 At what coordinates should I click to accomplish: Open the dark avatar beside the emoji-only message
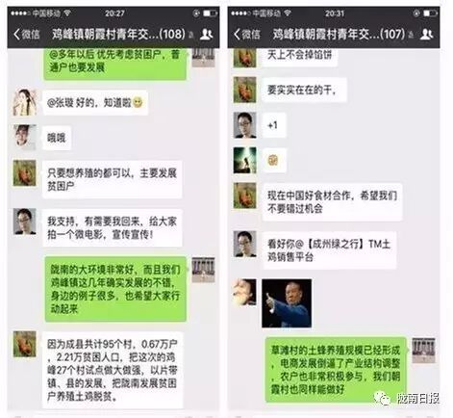(x=244, y=161)
